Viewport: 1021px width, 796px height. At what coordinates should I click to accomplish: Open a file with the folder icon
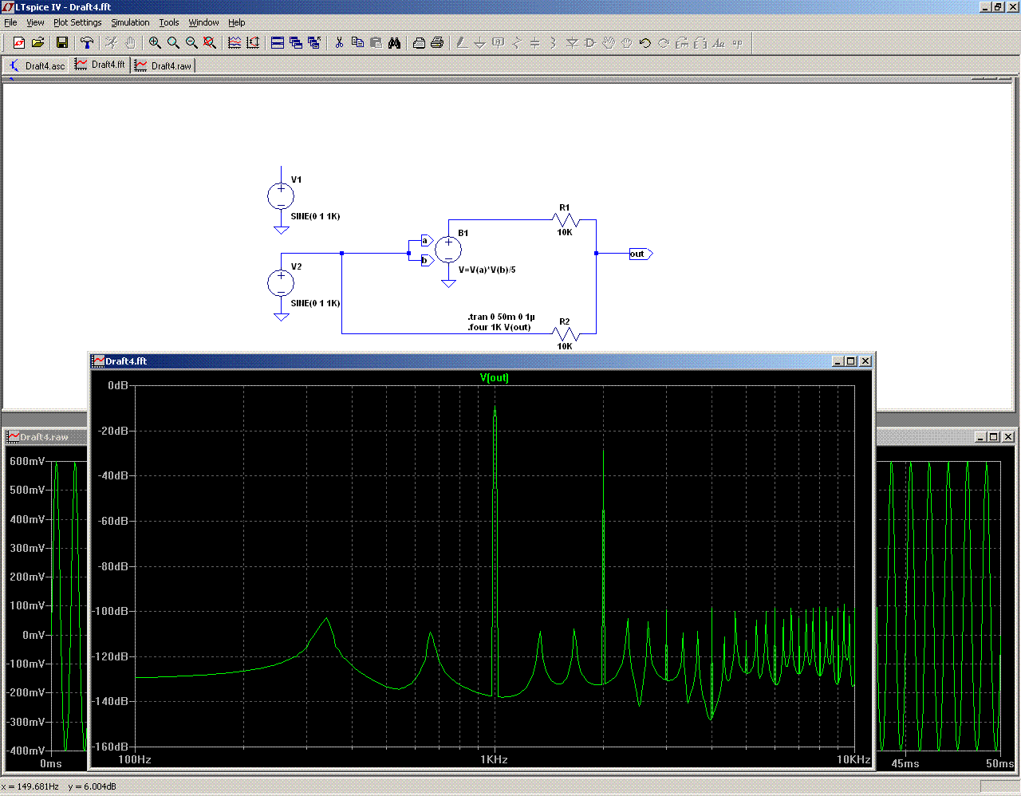coord(37,43)
